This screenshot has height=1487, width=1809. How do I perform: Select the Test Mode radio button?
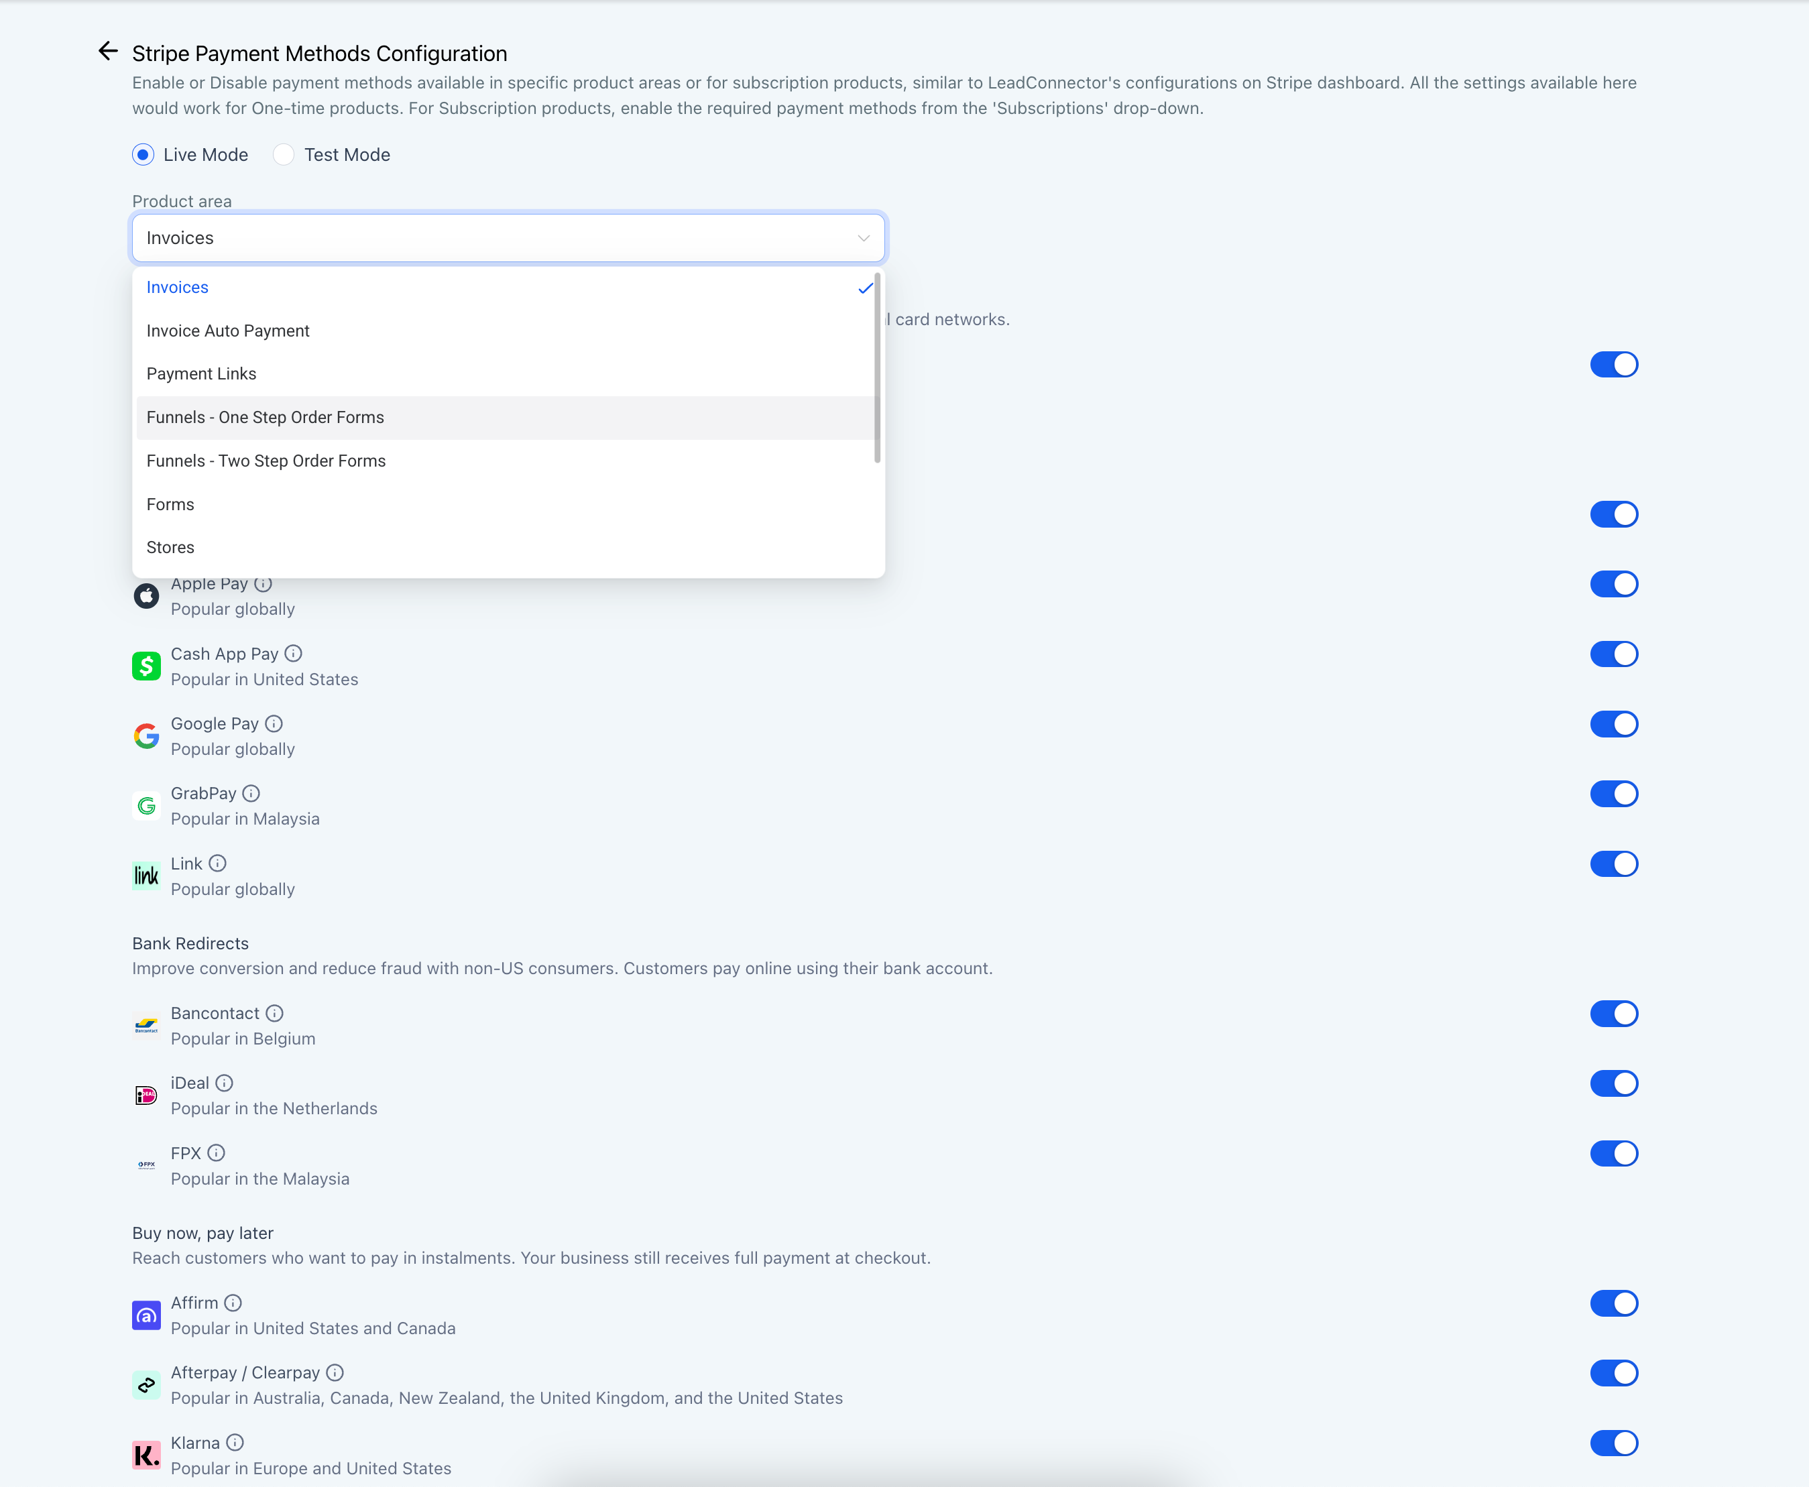(x=284, y=155)
